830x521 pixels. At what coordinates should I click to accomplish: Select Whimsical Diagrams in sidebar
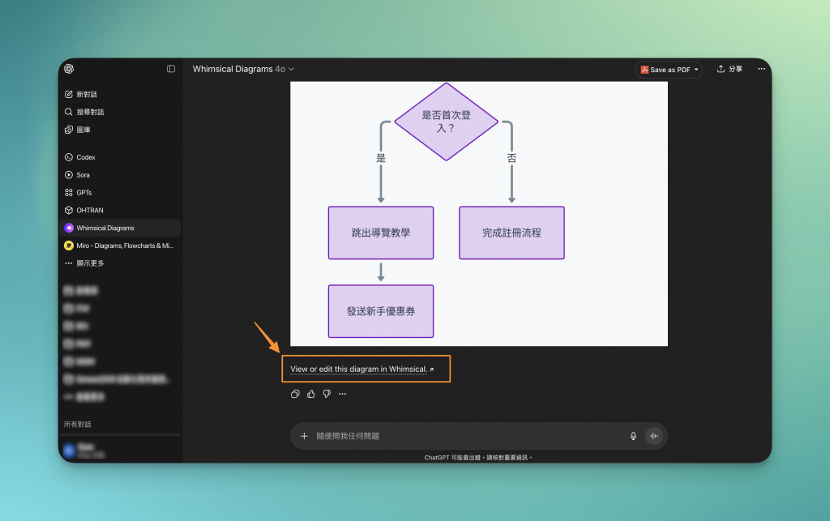[x=121, y=228]
